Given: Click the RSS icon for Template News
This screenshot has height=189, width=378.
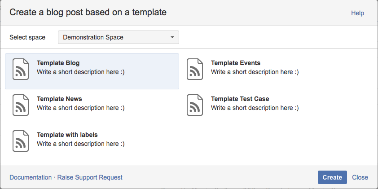Looking at the screenshot, I should 20,105.
